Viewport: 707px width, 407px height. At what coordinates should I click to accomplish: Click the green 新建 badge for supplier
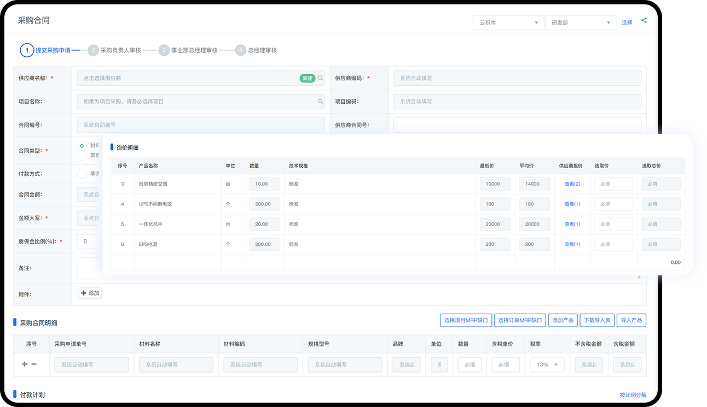[307, 78]
